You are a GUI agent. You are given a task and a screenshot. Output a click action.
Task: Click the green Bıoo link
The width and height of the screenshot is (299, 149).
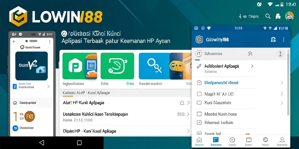(x=130, y=84)
